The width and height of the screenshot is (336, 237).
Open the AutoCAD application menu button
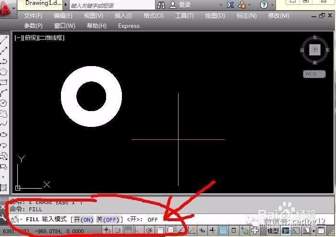click(8, 10)
